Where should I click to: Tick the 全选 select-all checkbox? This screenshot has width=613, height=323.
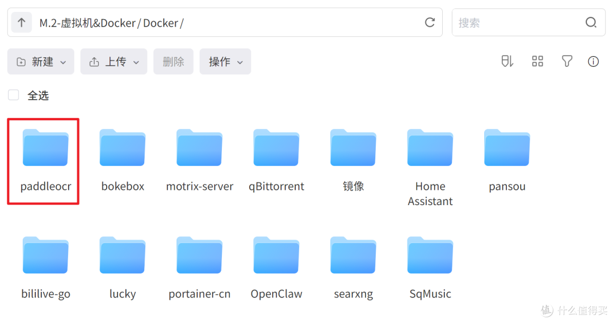(14, 95)
